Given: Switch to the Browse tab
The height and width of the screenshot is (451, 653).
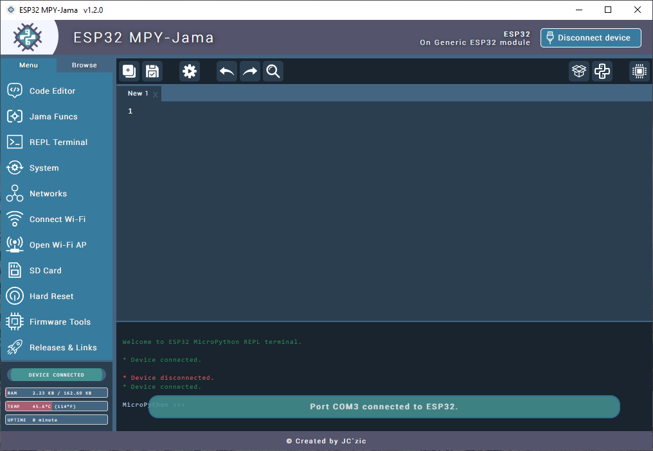Looking at the screenshot, I should click(x=84, y=65).
